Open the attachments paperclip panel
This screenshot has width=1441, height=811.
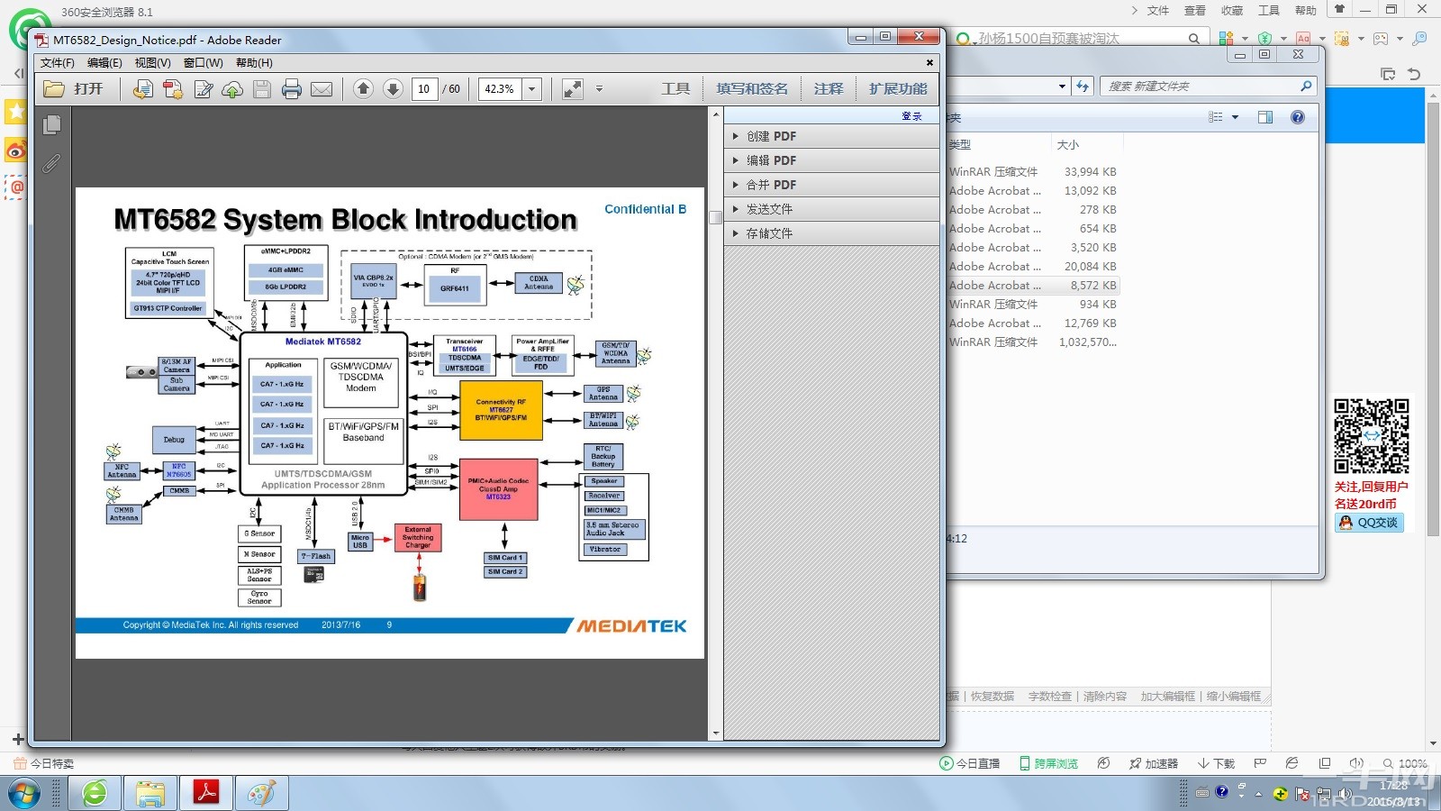click(52, 163)
